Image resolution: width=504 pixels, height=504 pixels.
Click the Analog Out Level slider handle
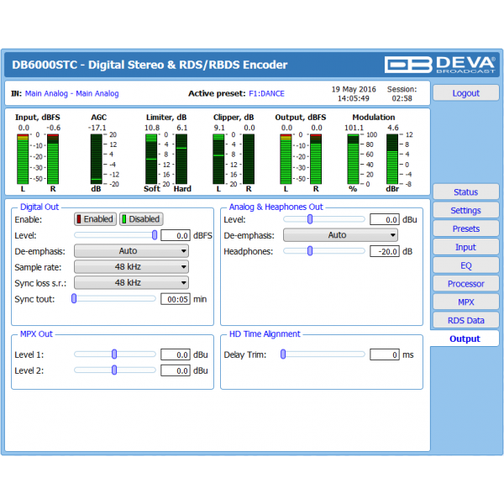[x=310, y=219]
